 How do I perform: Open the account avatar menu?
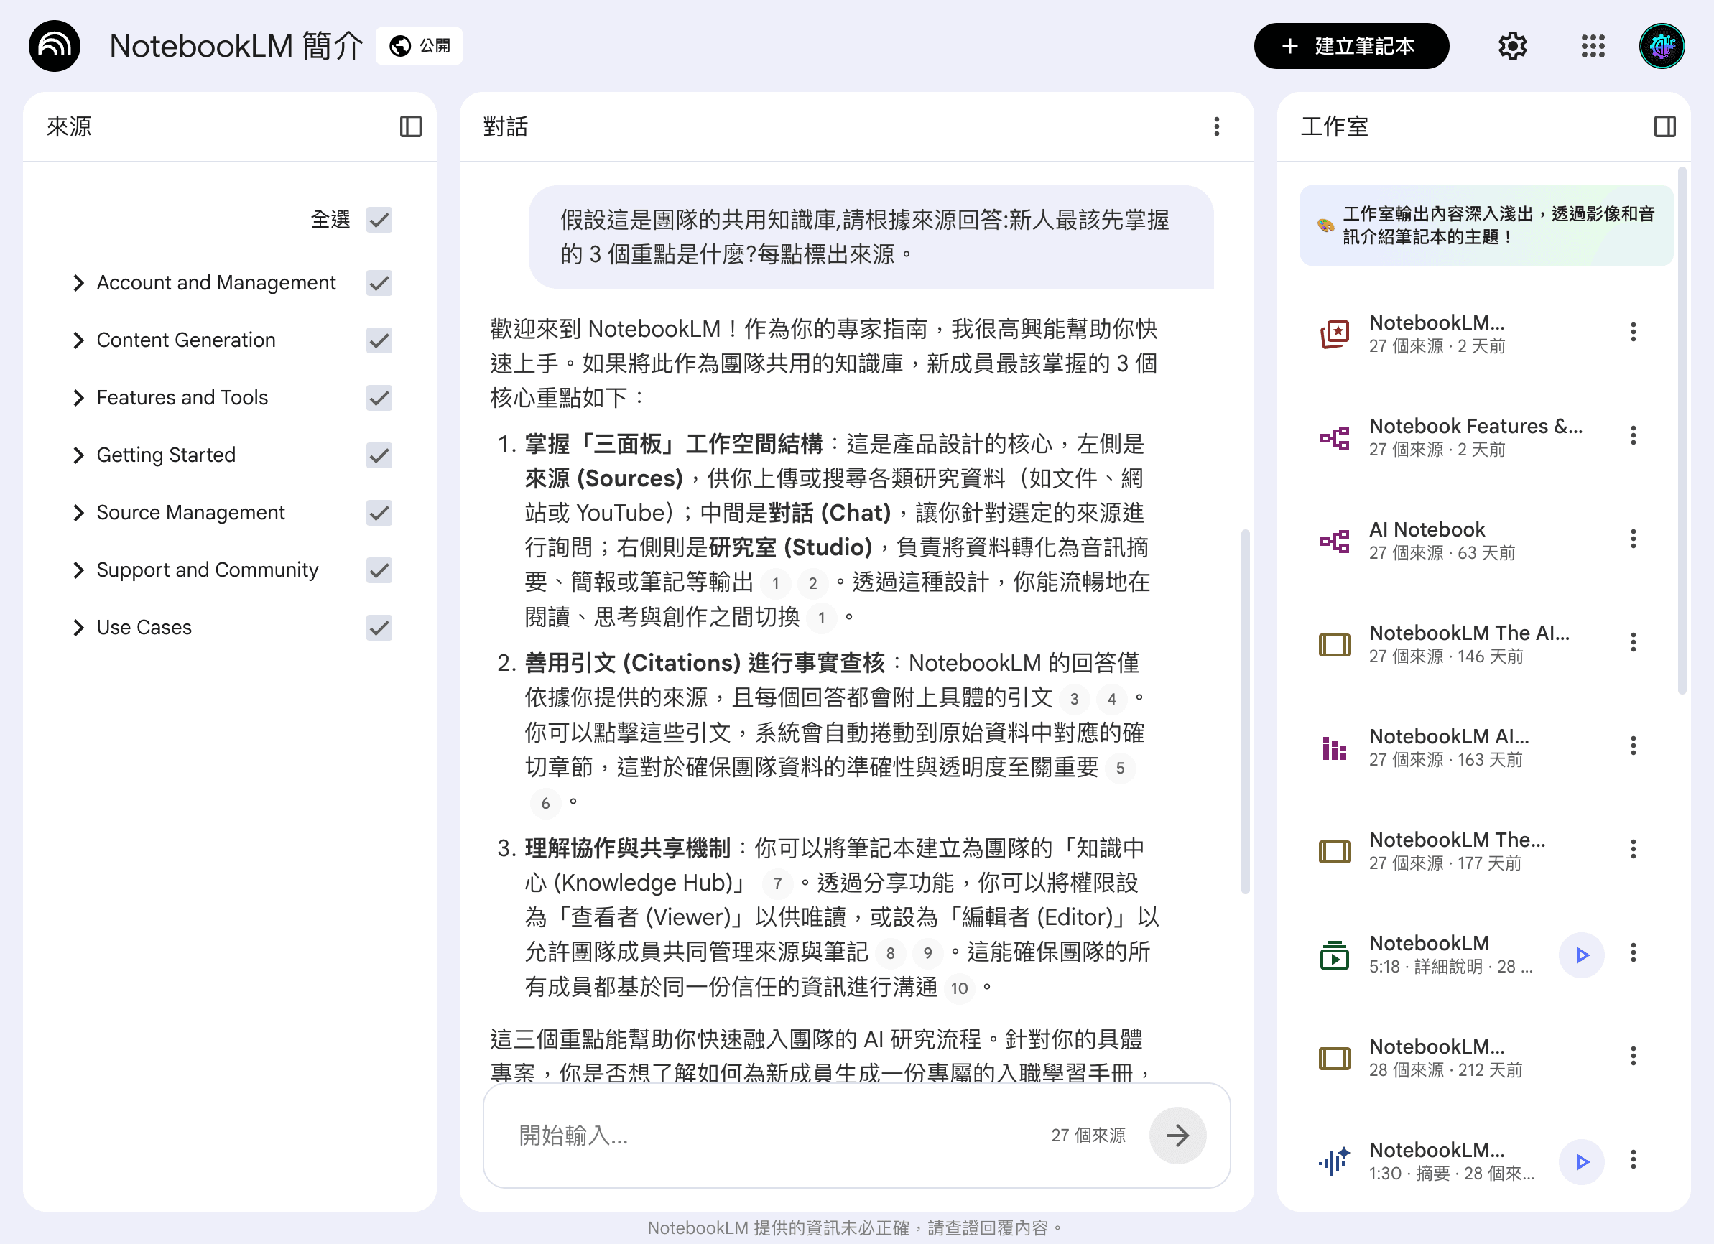pyautogui.click(x=1662, y=46)
